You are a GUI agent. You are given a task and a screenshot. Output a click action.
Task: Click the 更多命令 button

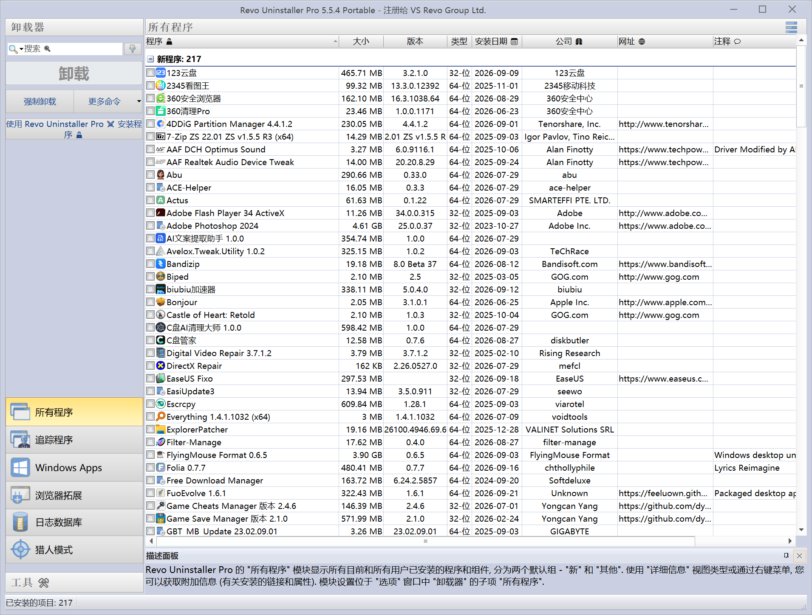click(105, 101)
